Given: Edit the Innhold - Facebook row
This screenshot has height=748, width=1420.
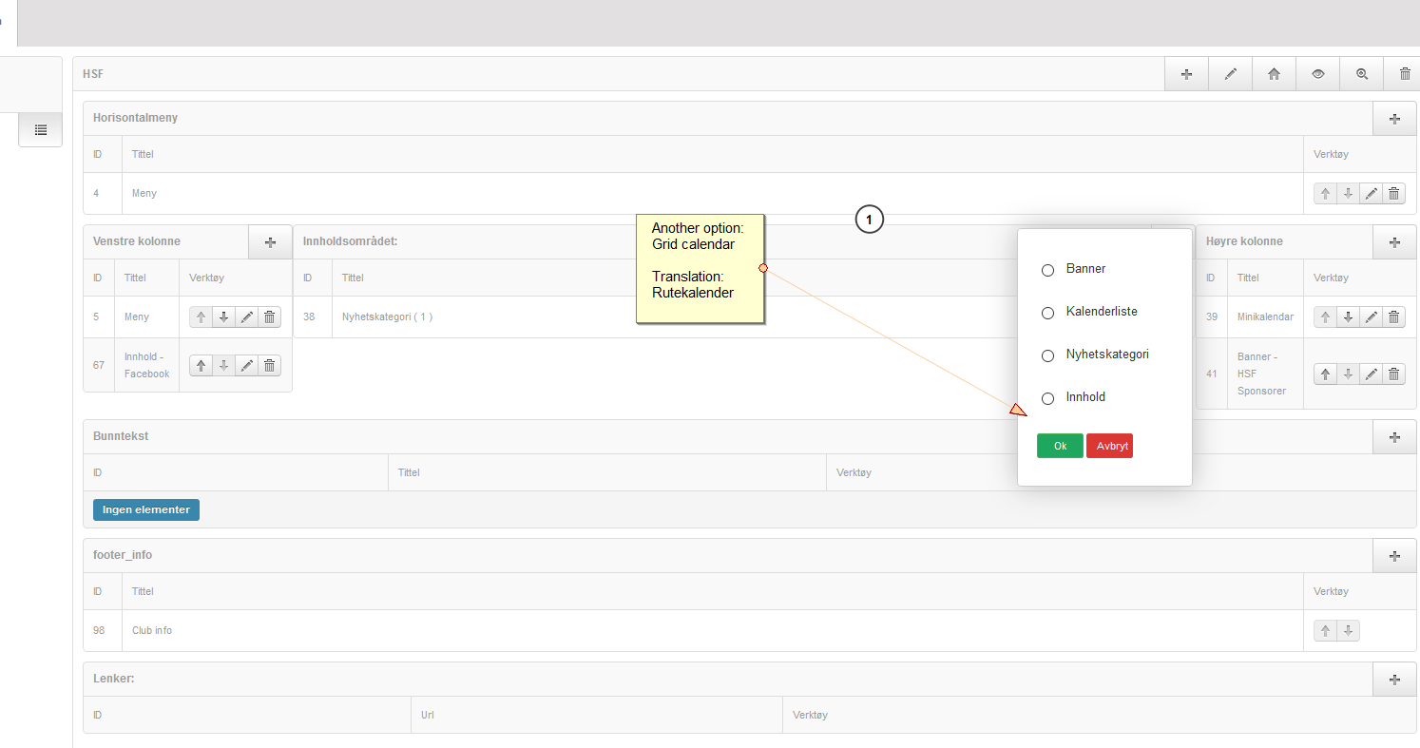Looking at the screenshot, I should pyautogui.click(x=247, y=365).
